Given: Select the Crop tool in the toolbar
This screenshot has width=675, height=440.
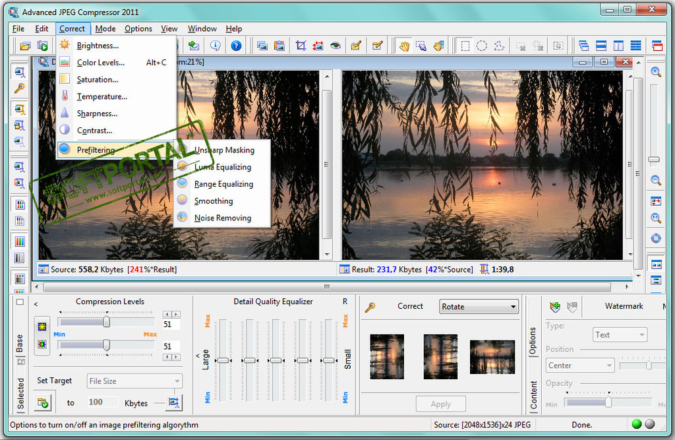Looking at the screenshot, I should 301,45.
